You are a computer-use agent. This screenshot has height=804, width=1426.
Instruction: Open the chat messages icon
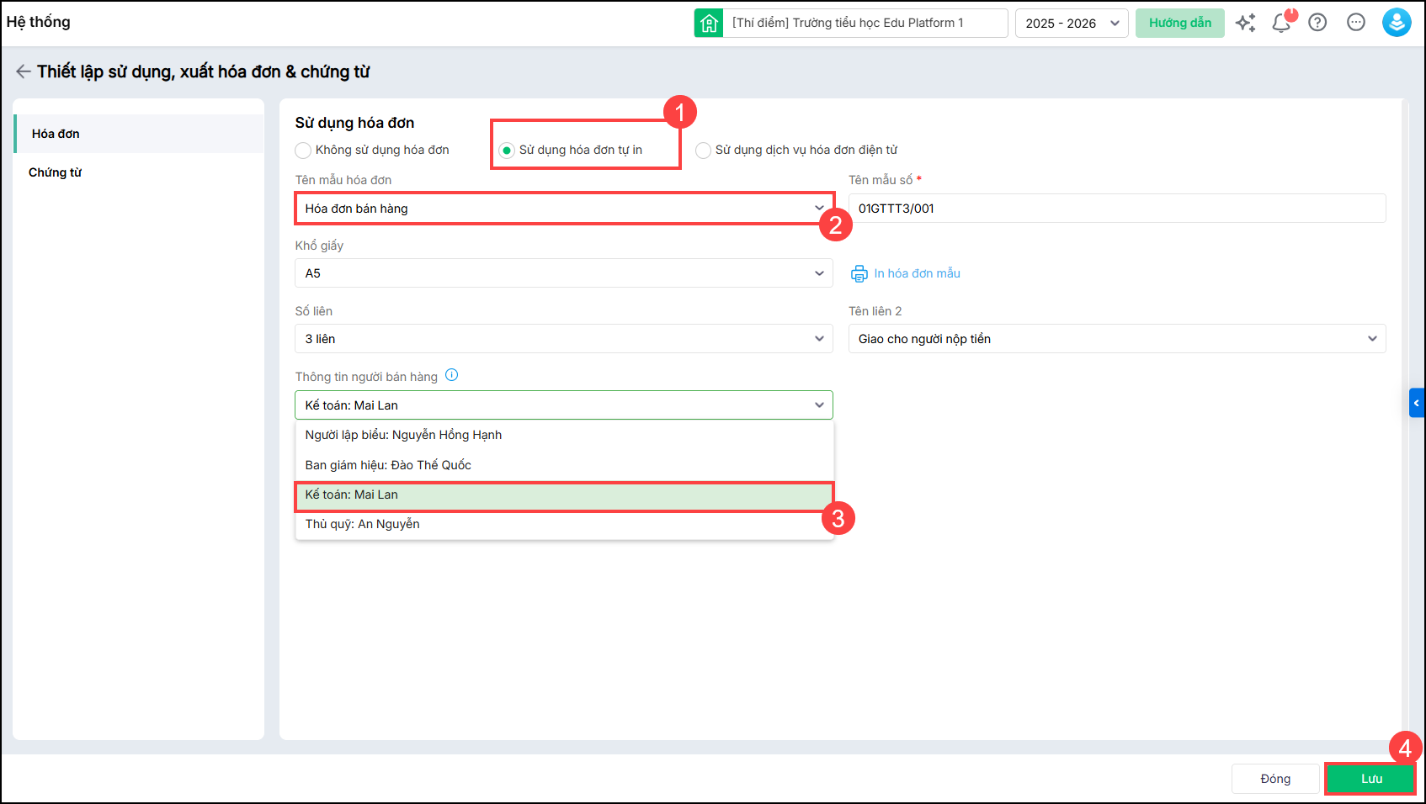click(1355, 23)
